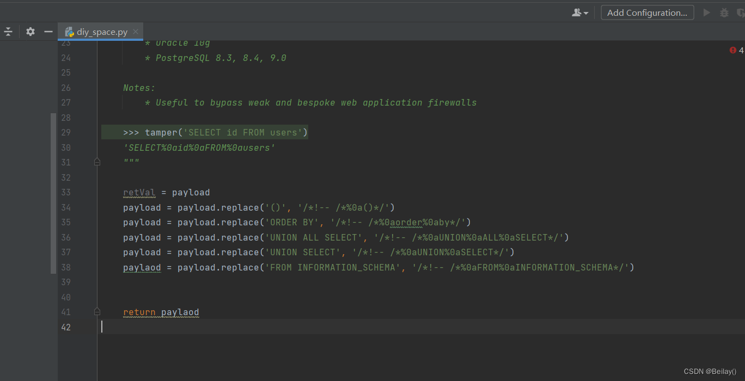Open the code-with-me user dropdown
This screenshot has height=381, width=745.
click(x=580, y=13)
